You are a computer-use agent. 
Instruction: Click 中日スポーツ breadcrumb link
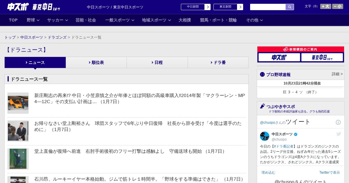coord(32,37)
